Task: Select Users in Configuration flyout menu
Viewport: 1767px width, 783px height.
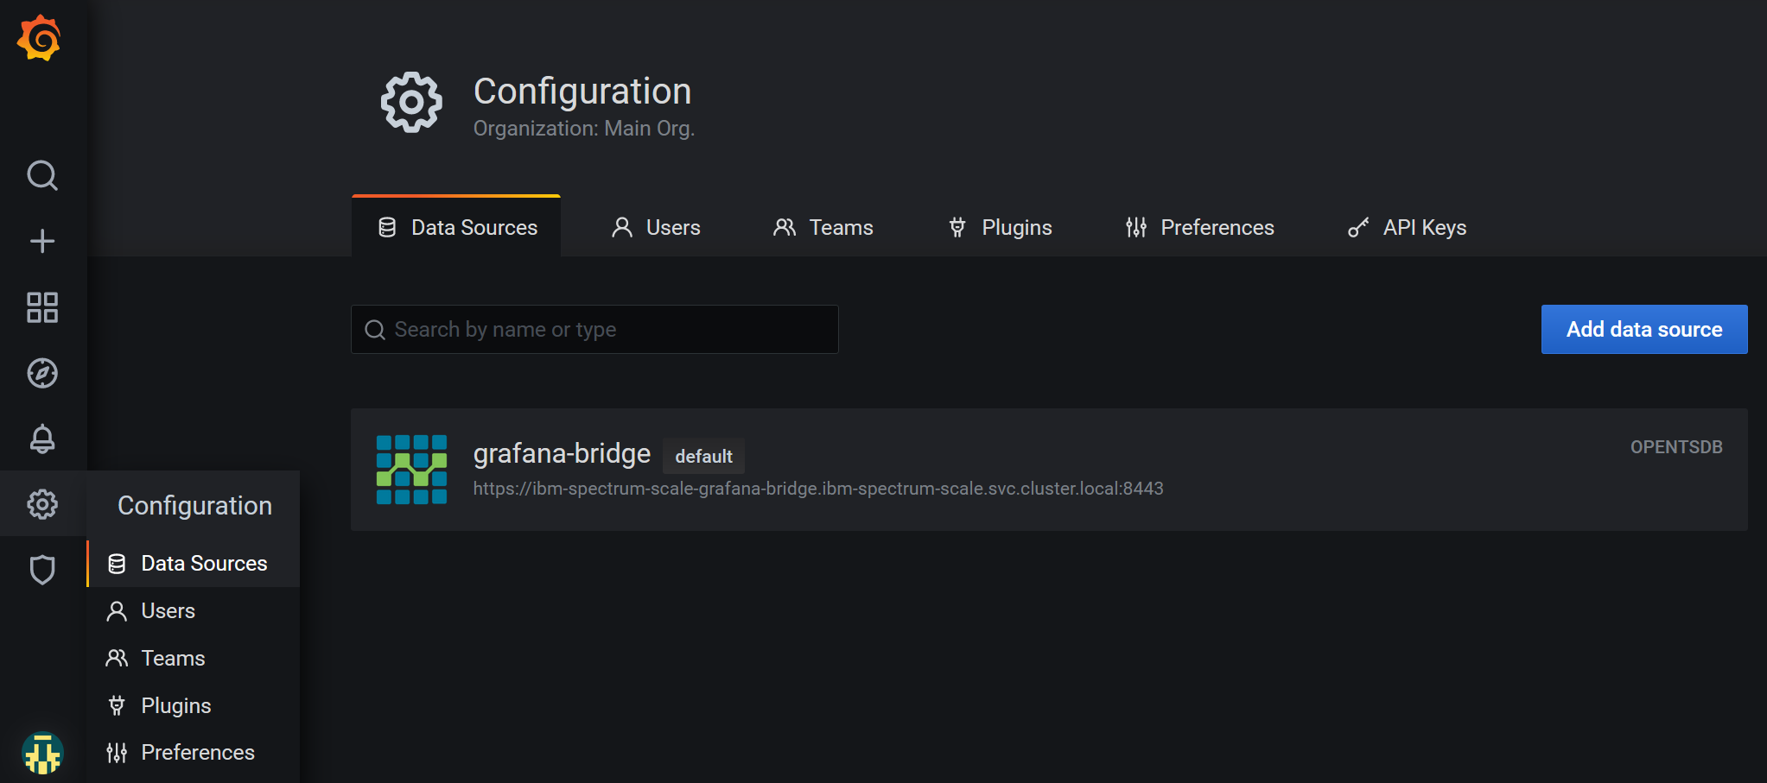Action: click(194, 611)
